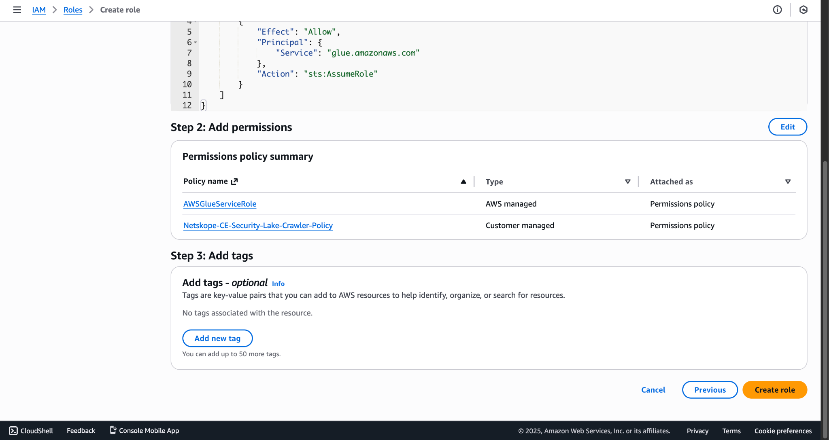Open the Console Mobile App link
Screen dimensions: 829x440
click(x=145, y=431)
